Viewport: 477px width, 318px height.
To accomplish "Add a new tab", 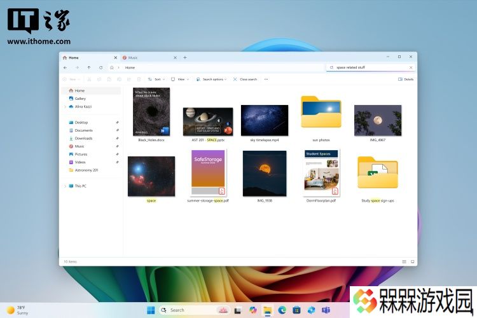I will tap(184, 57).
